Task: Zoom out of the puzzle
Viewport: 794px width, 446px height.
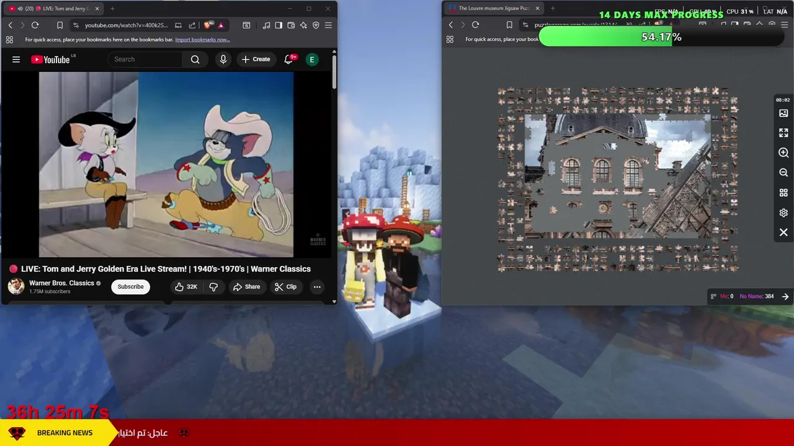Action: tap(783, 173)
